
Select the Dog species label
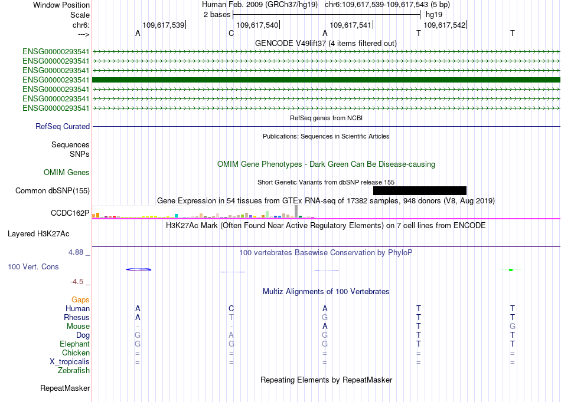point(83,335)
